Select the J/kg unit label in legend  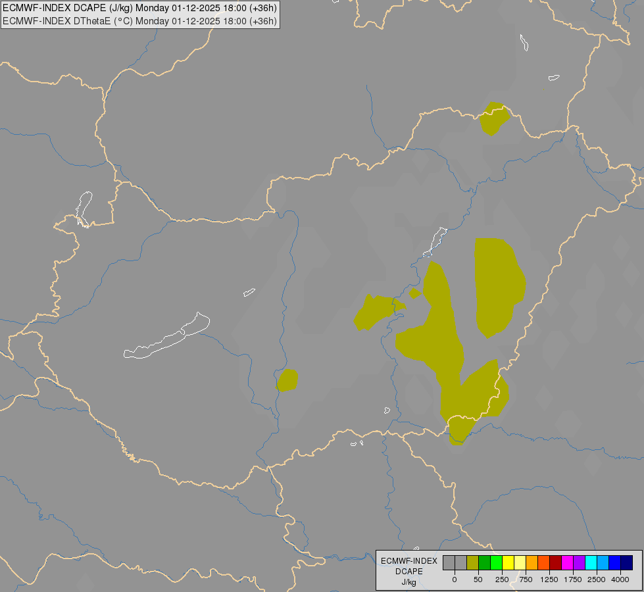click(409, 582)
